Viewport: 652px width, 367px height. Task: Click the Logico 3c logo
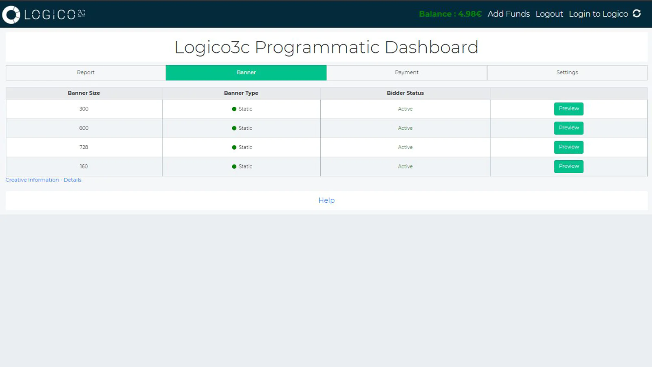pos(44,15)
